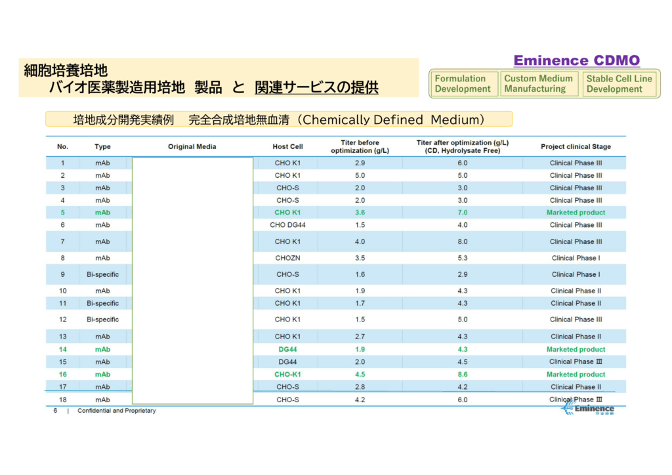Select the "7.0" titer after optimization value

click(463, 213)
